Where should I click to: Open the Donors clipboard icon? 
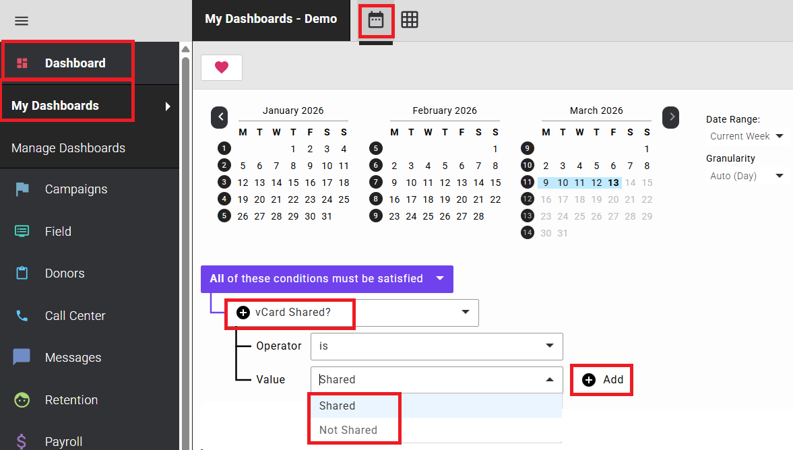point(22,273)
